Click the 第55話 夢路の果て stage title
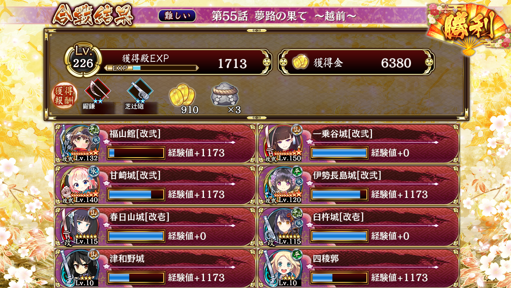This screenshot has height=288, width=511. click(284, 16)
